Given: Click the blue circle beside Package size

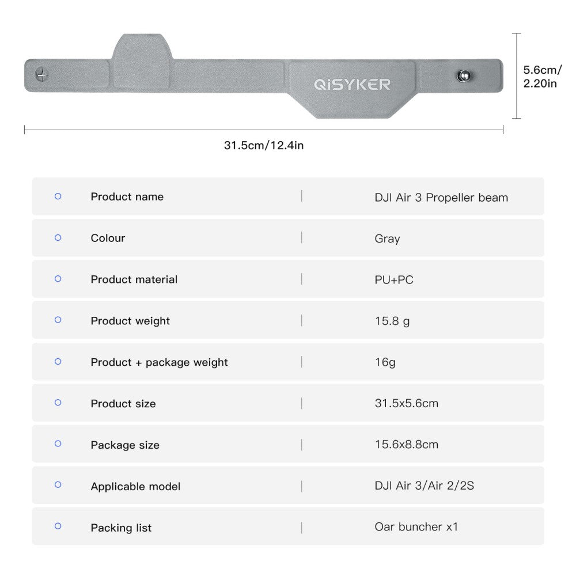Looking at the screenshot, I should (58, 444).
